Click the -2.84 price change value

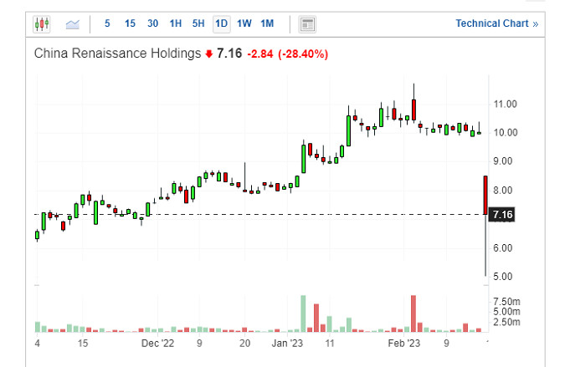(260, 54)
